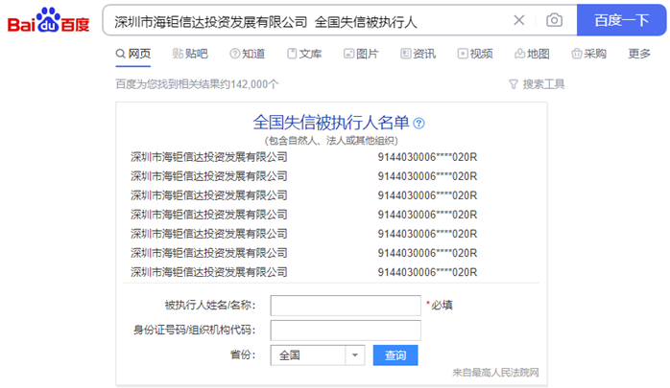The height and width of the screenshot is (388, 670).
Task: Click the 身份证号码/组织机构代码 input field
Action: click(346, 331)
